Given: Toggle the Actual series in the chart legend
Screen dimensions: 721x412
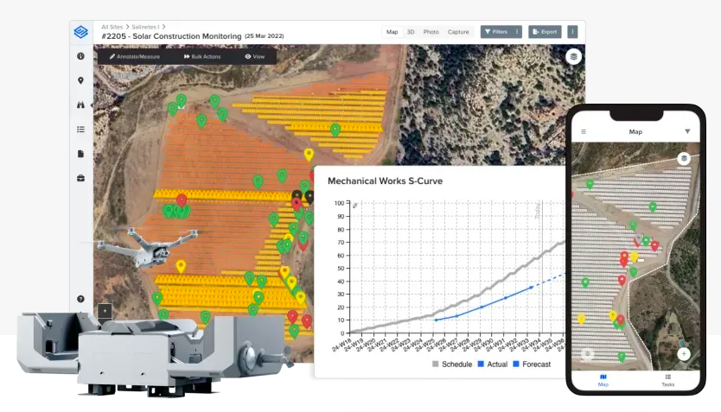Looking at the screenshot, I should tap(493, 364).
